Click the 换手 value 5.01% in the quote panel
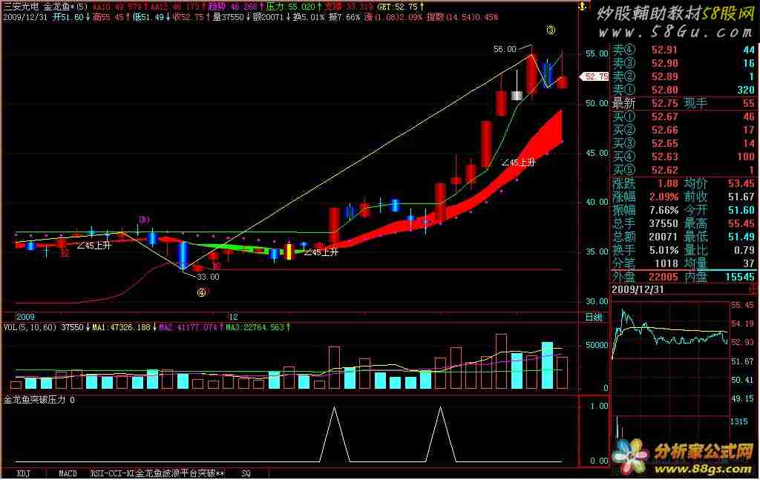The height and width of the screenshot is (480, 760). [x=664, y=251]
